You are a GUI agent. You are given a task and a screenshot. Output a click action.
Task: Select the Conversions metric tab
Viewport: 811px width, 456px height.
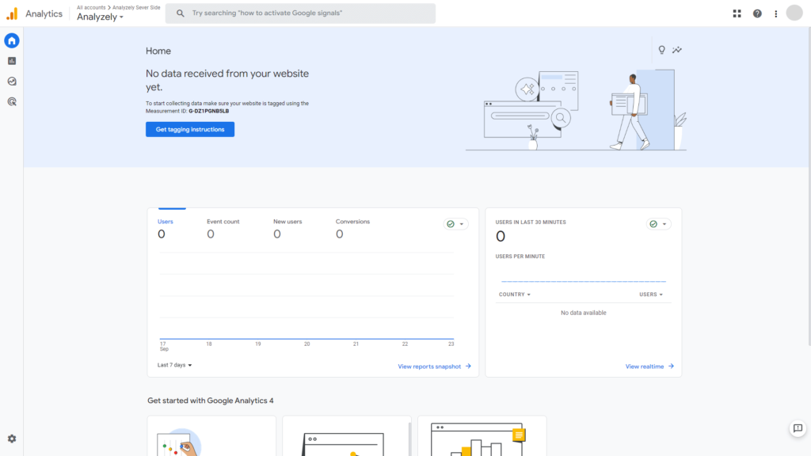(x=352, y=228)
